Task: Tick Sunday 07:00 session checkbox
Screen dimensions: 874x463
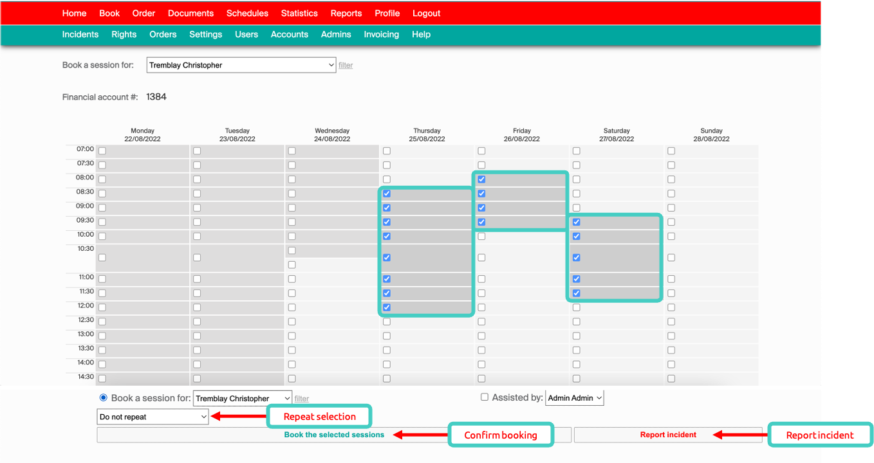Action: point(671,151)
